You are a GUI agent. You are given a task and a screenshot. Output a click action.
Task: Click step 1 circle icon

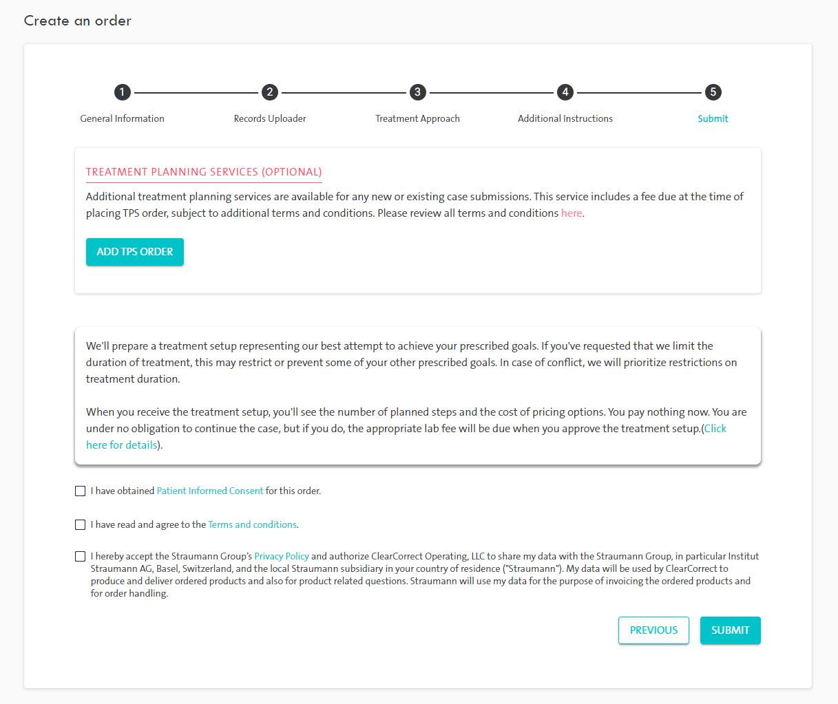[122, 92]
